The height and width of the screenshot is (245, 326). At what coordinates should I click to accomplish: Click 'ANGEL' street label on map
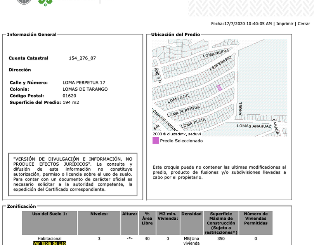point(240,109)
